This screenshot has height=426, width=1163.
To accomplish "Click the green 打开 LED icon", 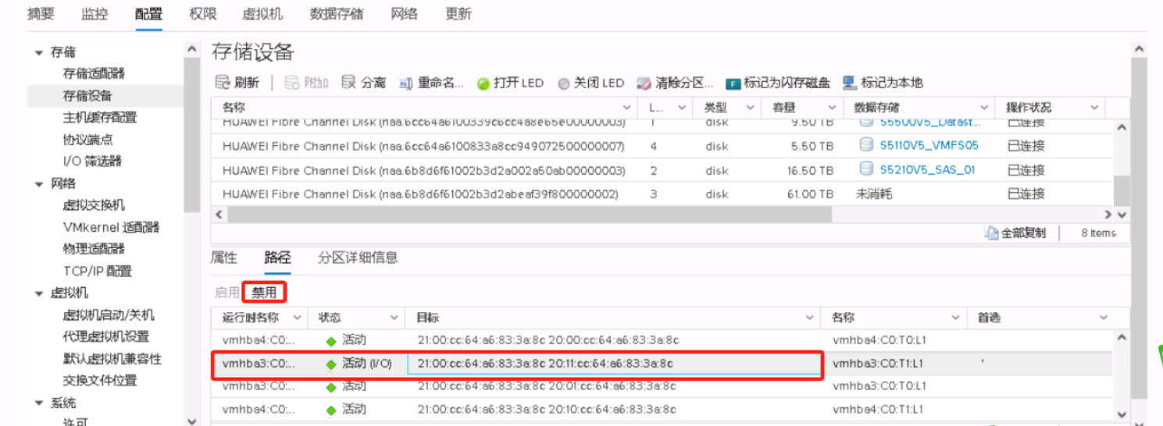I will pyautogui.click(x=483, y=83).
